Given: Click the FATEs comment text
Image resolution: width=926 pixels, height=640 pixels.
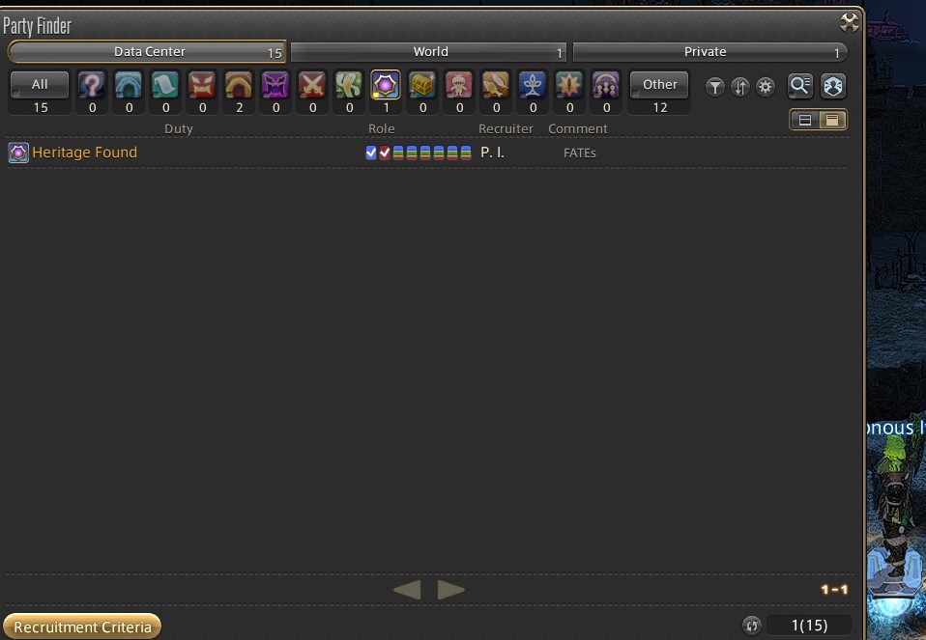Looking at the screenshot, I should 579,153.
